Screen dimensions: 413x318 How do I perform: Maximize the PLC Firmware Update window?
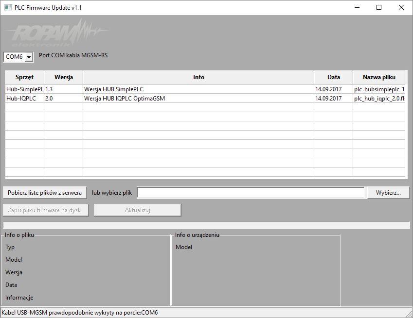[x=379, y=7]
